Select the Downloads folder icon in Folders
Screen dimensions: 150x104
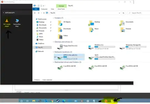click(64, 30)
